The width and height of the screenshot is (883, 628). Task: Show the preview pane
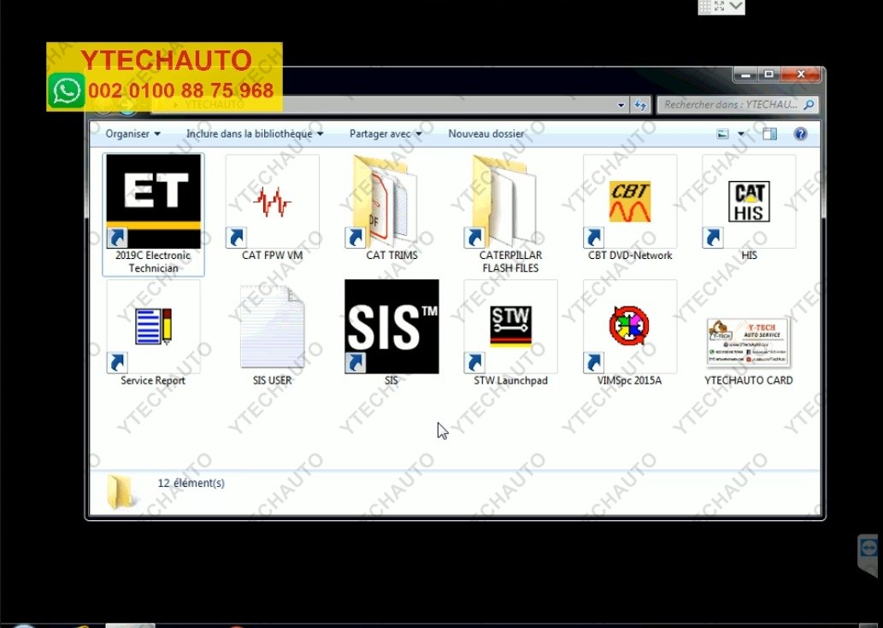[768, 133]
